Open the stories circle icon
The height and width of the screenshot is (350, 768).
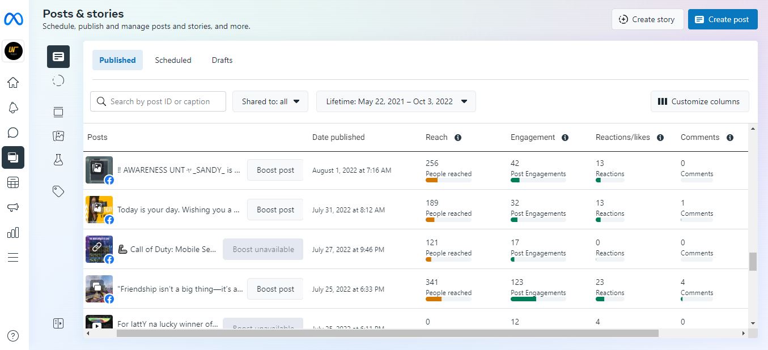click(x=58, y=80)
